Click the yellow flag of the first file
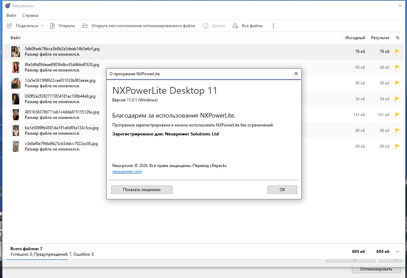The height and width of the screenshot is (278, 407). pyautogui.click(x=397, y=52)
